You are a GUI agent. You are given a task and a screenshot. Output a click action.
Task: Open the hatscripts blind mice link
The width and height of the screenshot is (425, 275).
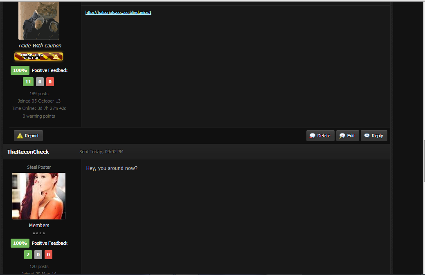118,12
